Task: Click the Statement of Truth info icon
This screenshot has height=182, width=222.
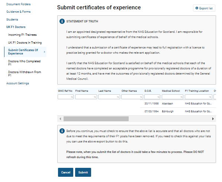Action: (x=62, y=21)
